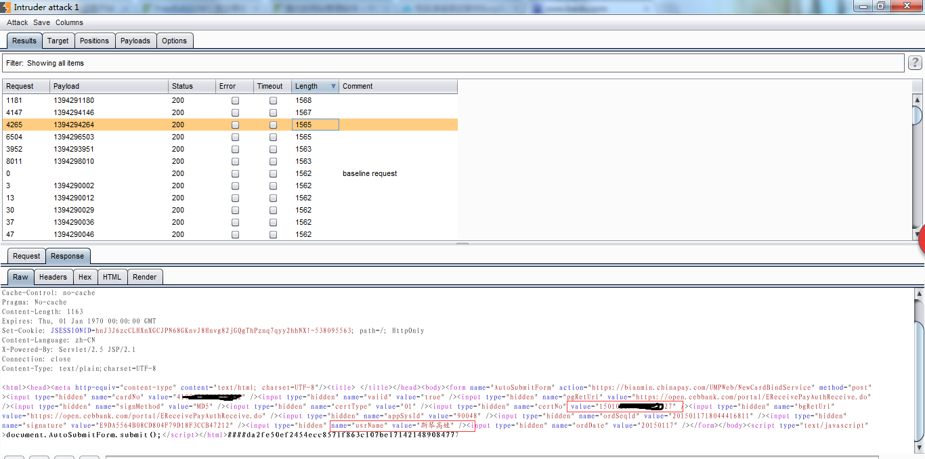The image size is (925, 459).
Task: Switch to the Positions tab
Action: pos(94,41)
